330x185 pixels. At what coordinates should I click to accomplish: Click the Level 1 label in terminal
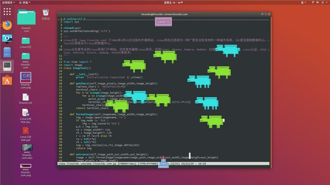click(x=163, y=21)
